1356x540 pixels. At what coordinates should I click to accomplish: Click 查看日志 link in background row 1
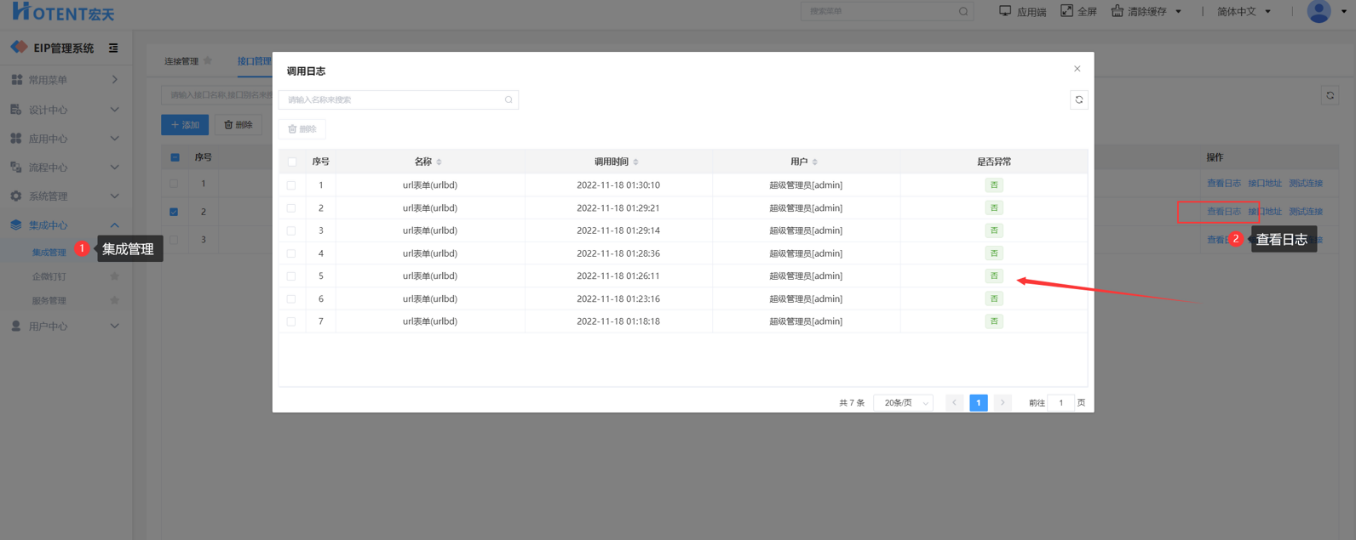pyautogui.click(x=1223, y=184)
